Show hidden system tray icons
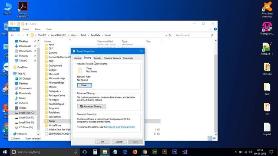278x156 pixels. [x=235, y=152]
